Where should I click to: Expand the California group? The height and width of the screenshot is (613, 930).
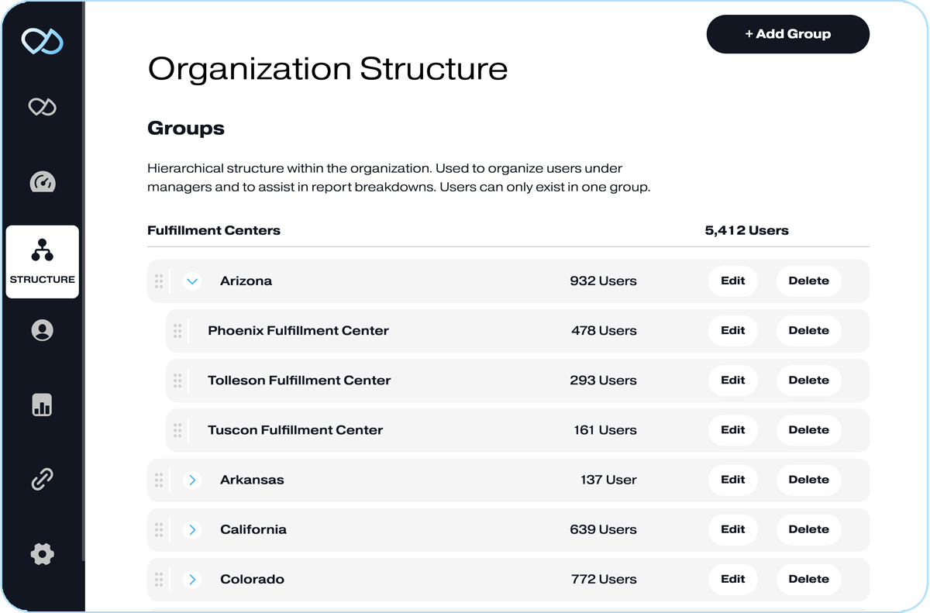click(192, 529)
